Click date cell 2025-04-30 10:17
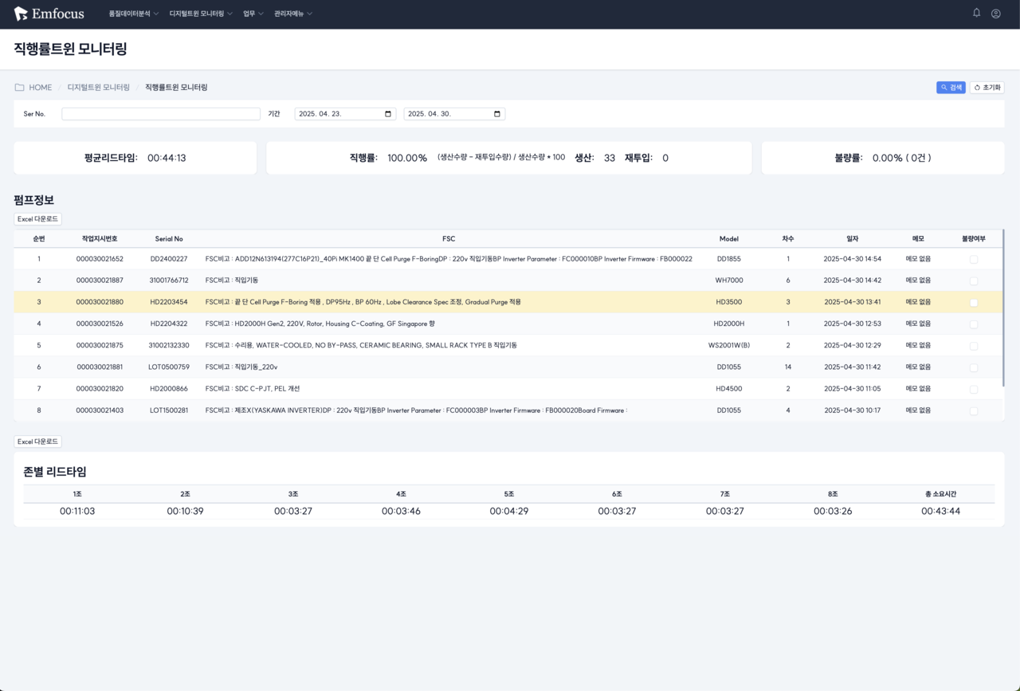 click(x=852, y=410)
